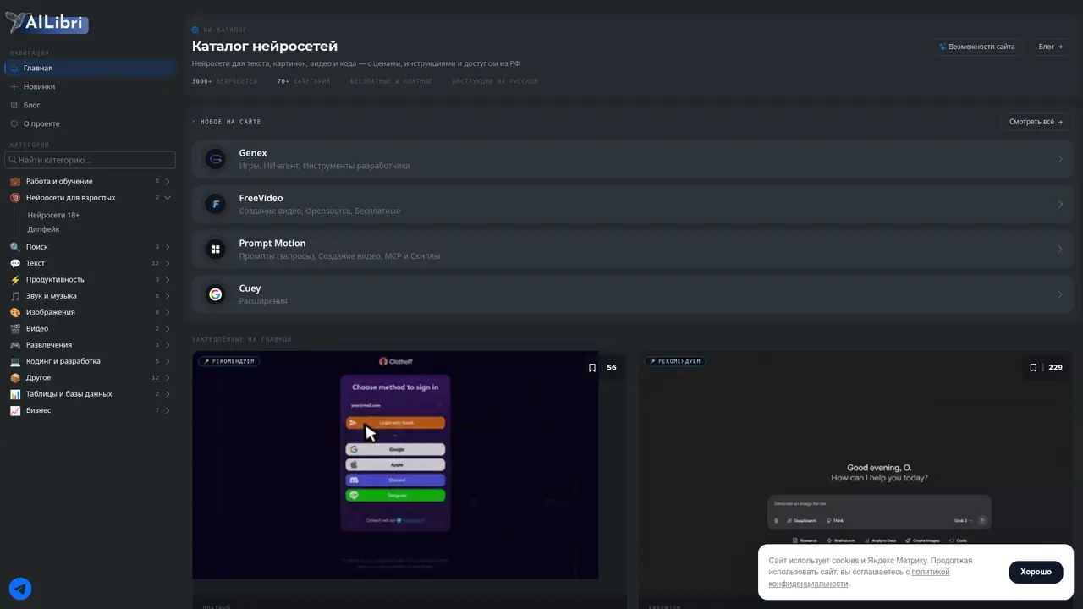
Task: Click the Prompt Motion logo icon
Action: (216, 250)
